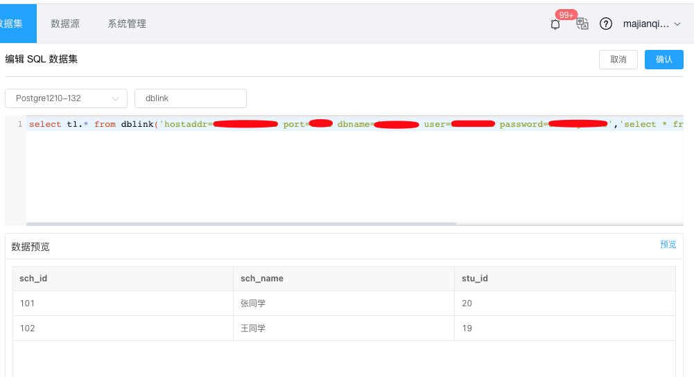Click the 编辑 SQL 数据集 page heading
This screenshot has height=377, width=694.
[x=41, y=59]
